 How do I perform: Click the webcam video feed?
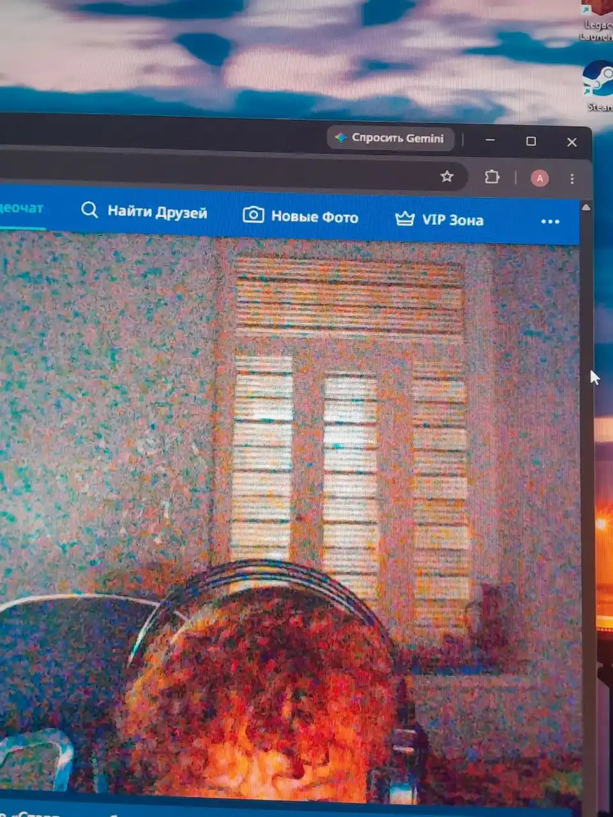(x=291, y=517)
